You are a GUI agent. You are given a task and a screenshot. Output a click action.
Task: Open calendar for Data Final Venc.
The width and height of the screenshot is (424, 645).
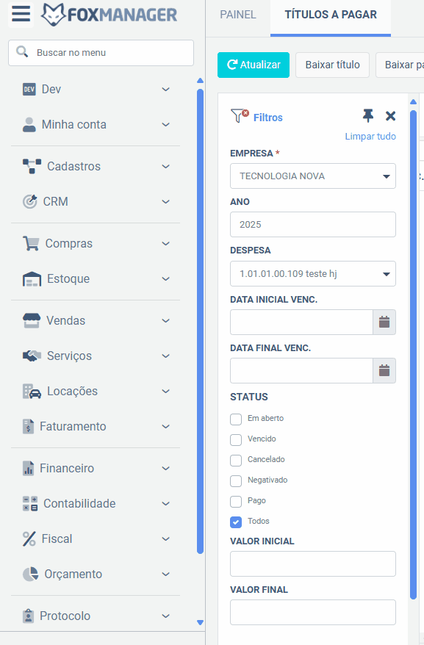[x=384, y=371]
